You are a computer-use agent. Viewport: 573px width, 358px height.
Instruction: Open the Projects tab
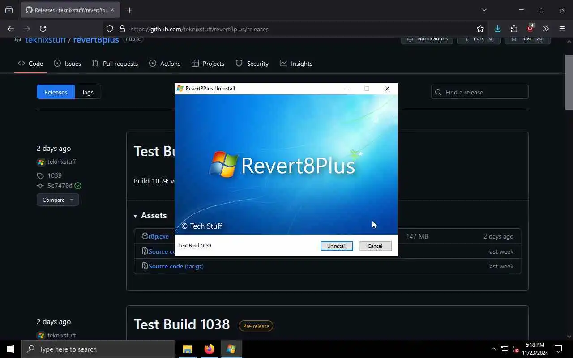click(x=208, y=64)
